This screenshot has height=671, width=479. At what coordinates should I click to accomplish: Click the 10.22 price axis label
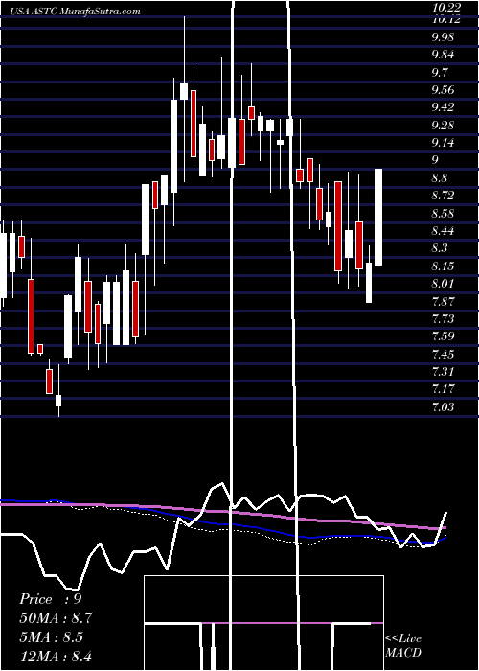(x=446, y=8)
